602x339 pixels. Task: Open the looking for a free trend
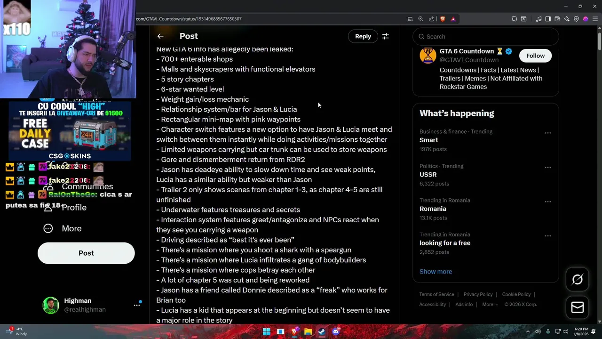point(485,243)
